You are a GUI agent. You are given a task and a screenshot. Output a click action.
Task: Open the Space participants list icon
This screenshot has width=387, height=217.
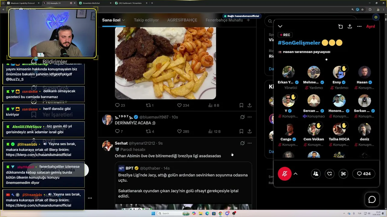point(316,174)
